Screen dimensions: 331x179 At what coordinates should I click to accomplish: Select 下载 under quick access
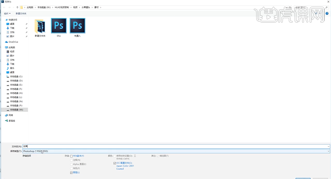(x=11, y=28)
